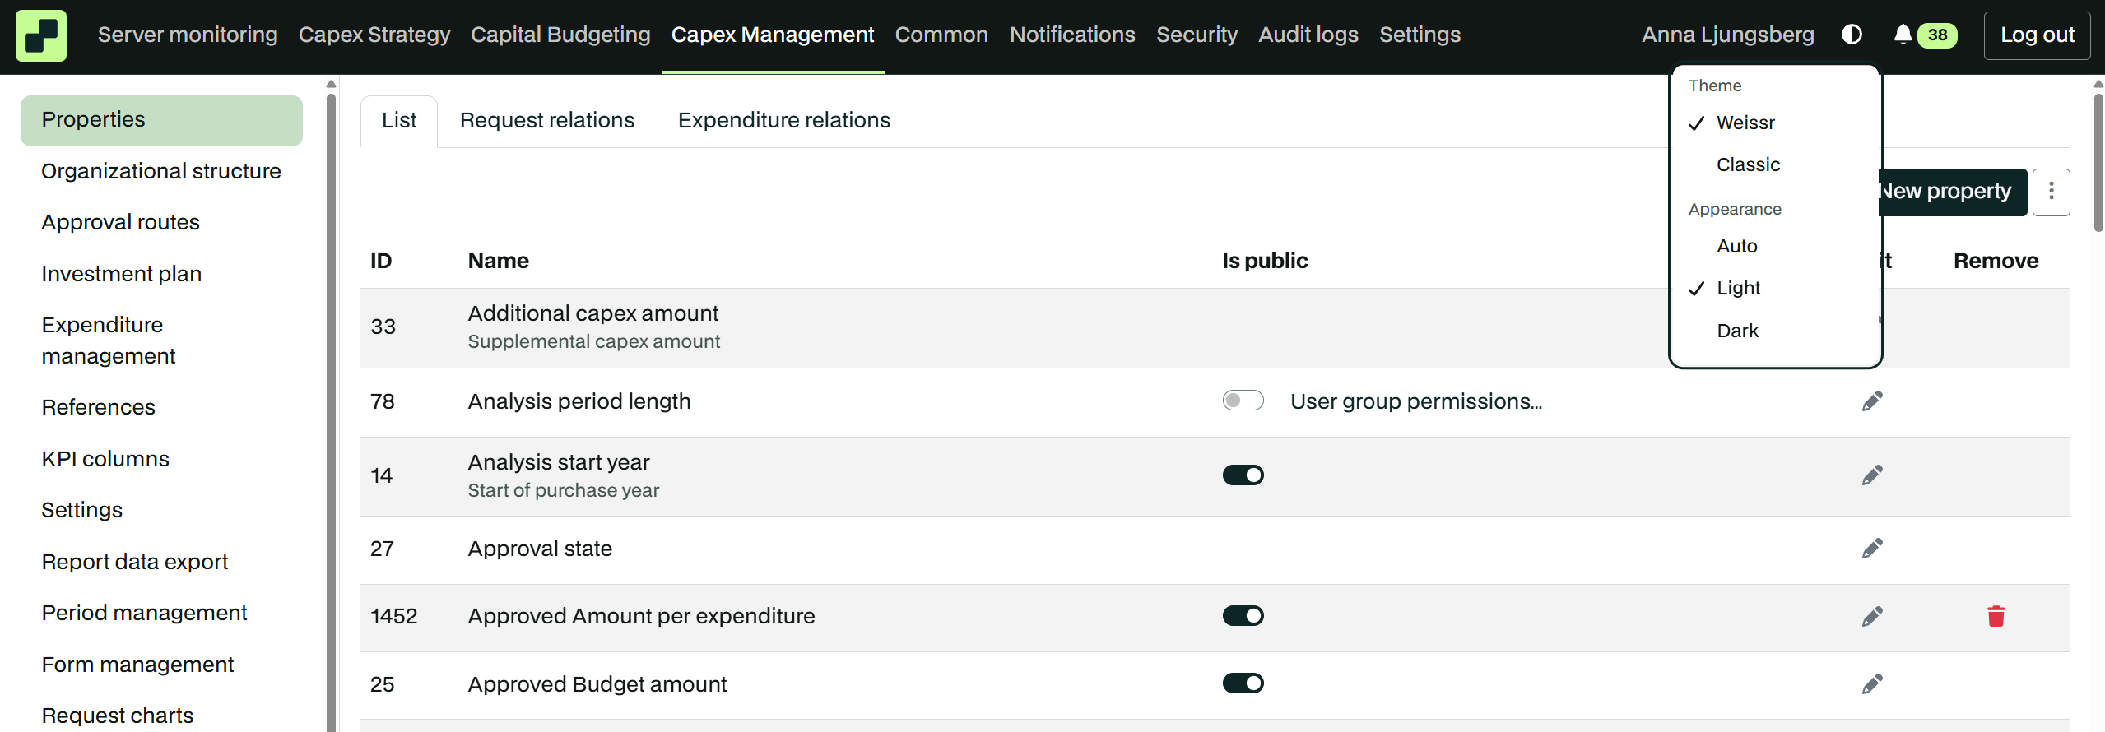Image resolution: width=2105 pixels, height=732 pixels.
Task: Click the green app logo icon
Action: (41, 35)
